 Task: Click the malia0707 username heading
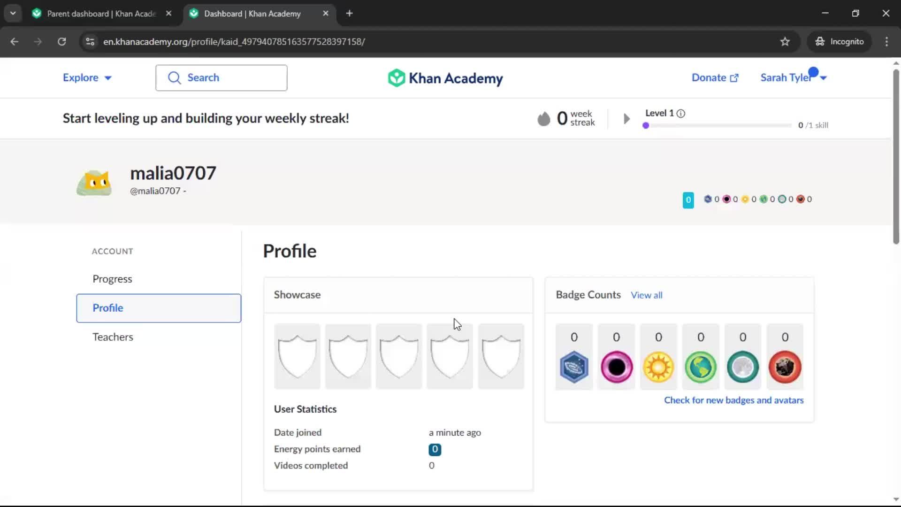pyautogui.click(x=173, y=173)
